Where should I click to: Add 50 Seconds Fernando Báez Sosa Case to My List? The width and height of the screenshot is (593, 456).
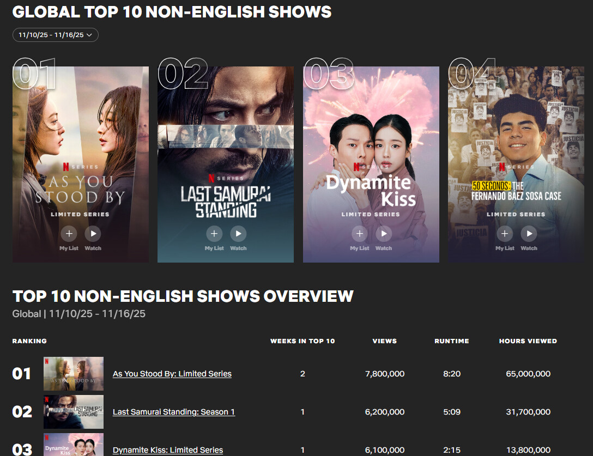click(505, 234)
